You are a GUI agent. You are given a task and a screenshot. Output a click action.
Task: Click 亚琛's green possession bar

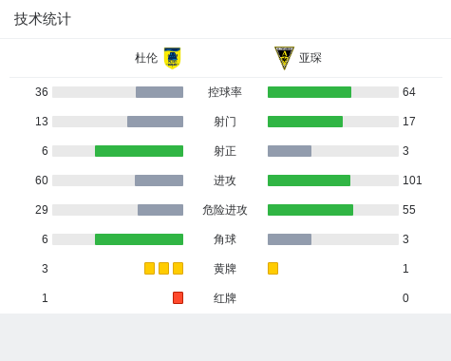(x=310, y=92)
